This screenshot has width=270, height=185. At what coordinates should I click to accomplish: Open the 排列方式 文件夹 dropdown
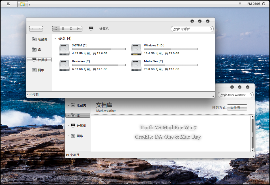click(237, 107)
